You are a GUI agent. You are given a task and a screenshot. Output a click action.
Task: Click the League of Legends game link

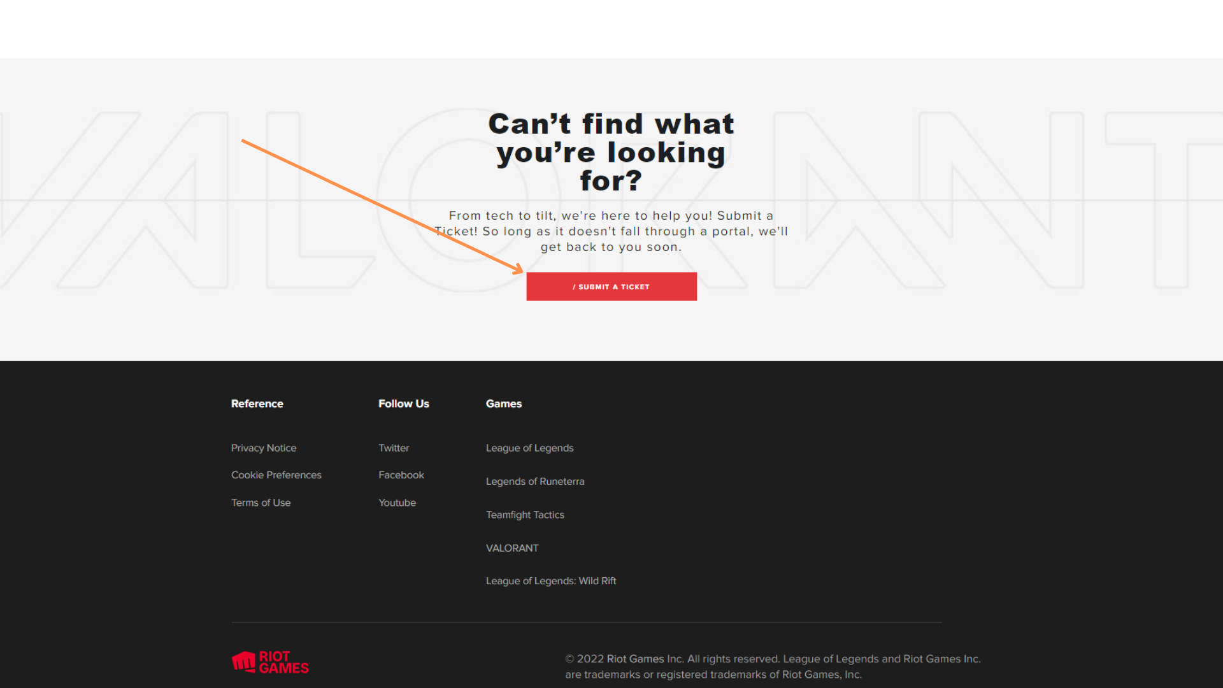[x=529, y=447]
